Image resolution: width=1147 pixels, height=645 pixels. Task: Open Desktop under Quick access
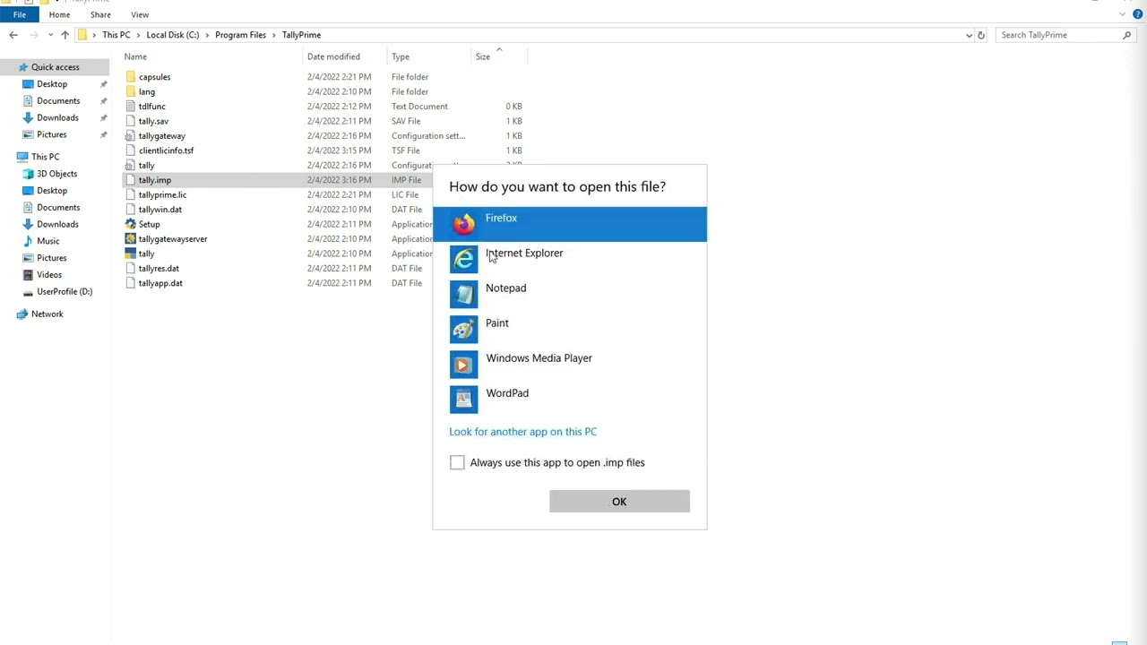tap(52, 84)
